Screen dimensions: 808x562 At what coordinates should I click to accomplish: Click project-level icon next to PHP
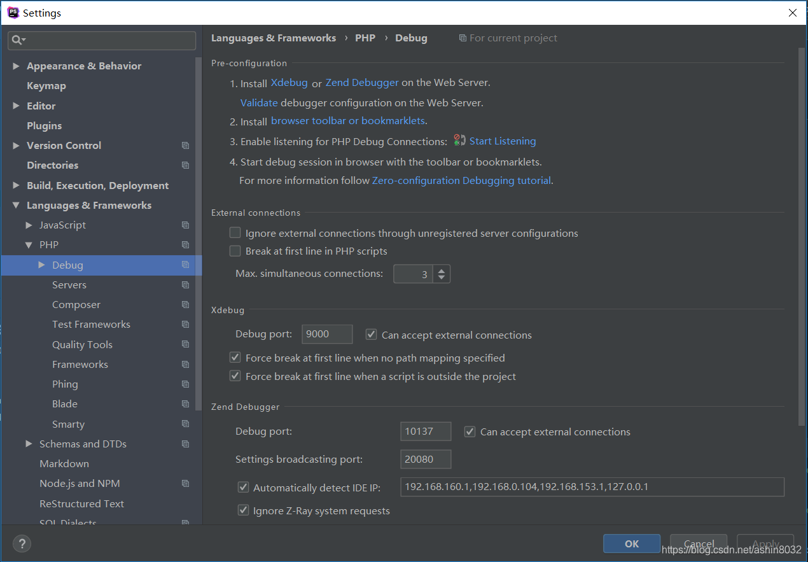tap(185, 245)
